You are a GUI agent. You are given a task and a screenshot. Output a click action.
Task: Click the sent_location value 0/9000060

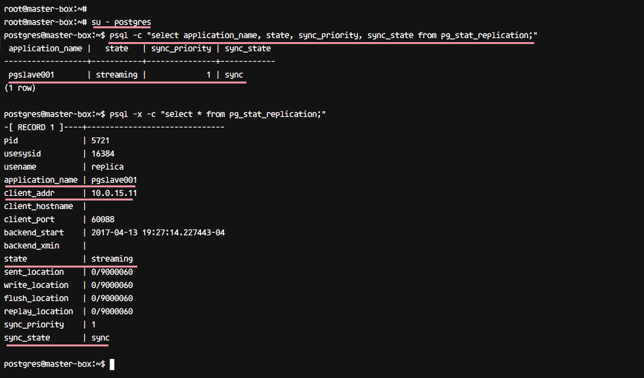(x=112, y=272)
